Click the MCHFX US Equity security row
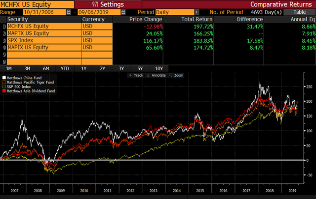 [44, 26]
